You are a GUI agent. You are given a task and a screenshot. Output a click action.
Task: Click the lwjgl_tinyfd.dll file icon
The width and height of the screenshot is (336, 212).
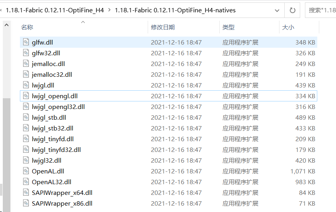(x=26, y=138)
